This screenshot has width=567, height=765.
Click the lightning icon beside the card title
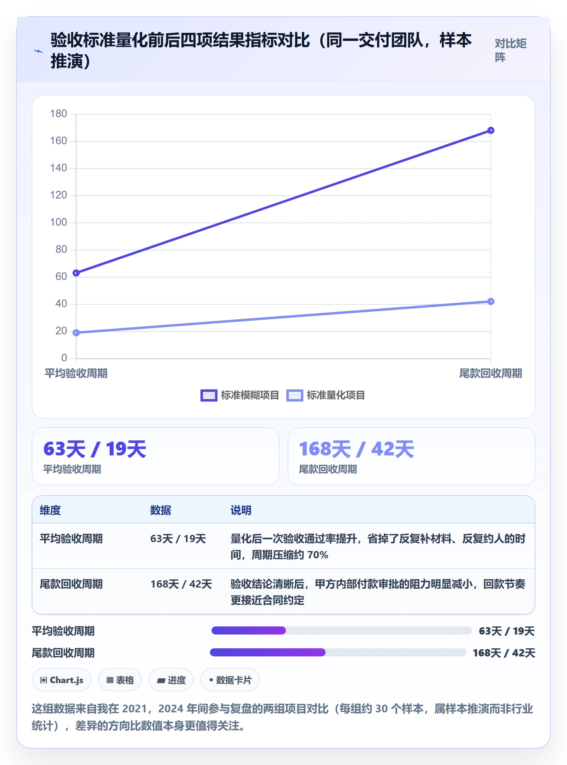(x=38, y=51)
